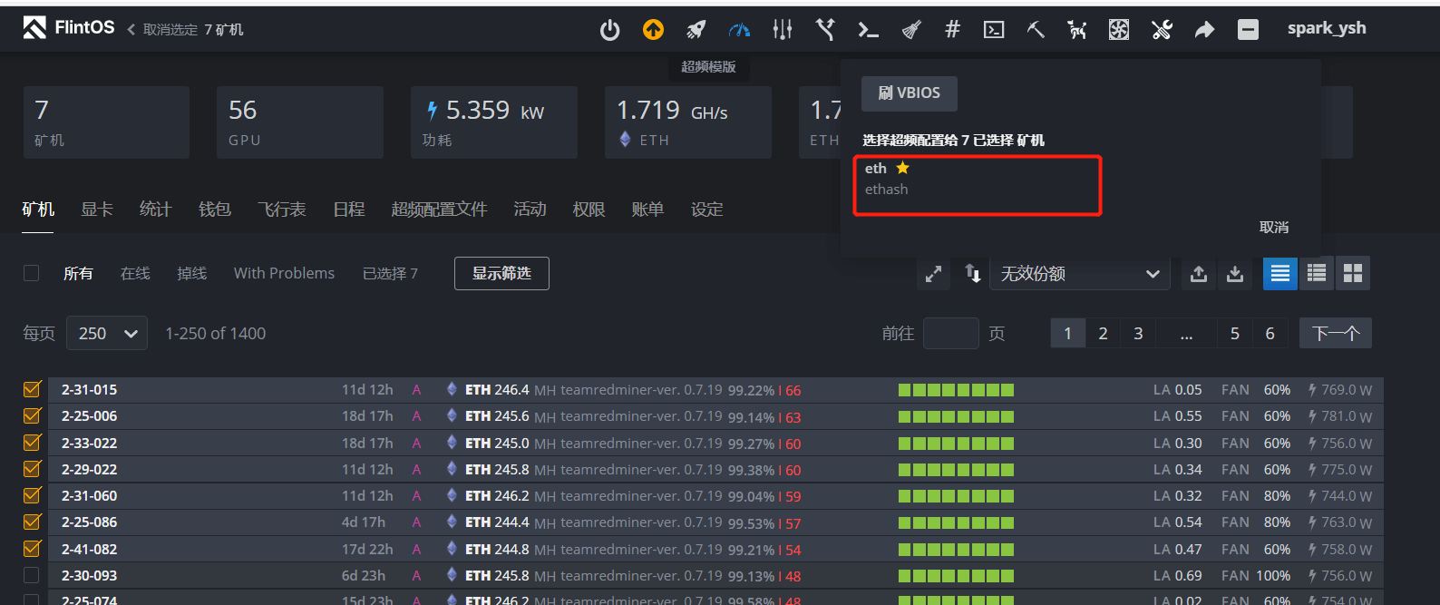Click the broom cleanup icon
The height and width of the screenshot is (605, 1440).
(x=911, y=30)
